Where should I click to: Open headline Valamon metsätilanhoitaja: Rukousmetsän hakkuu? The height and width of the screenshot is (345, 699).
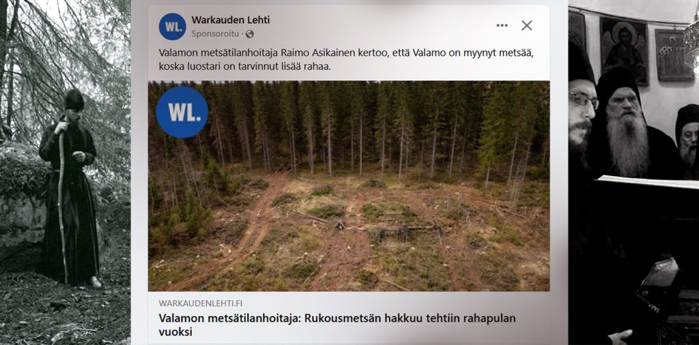[x=337, y=325]
